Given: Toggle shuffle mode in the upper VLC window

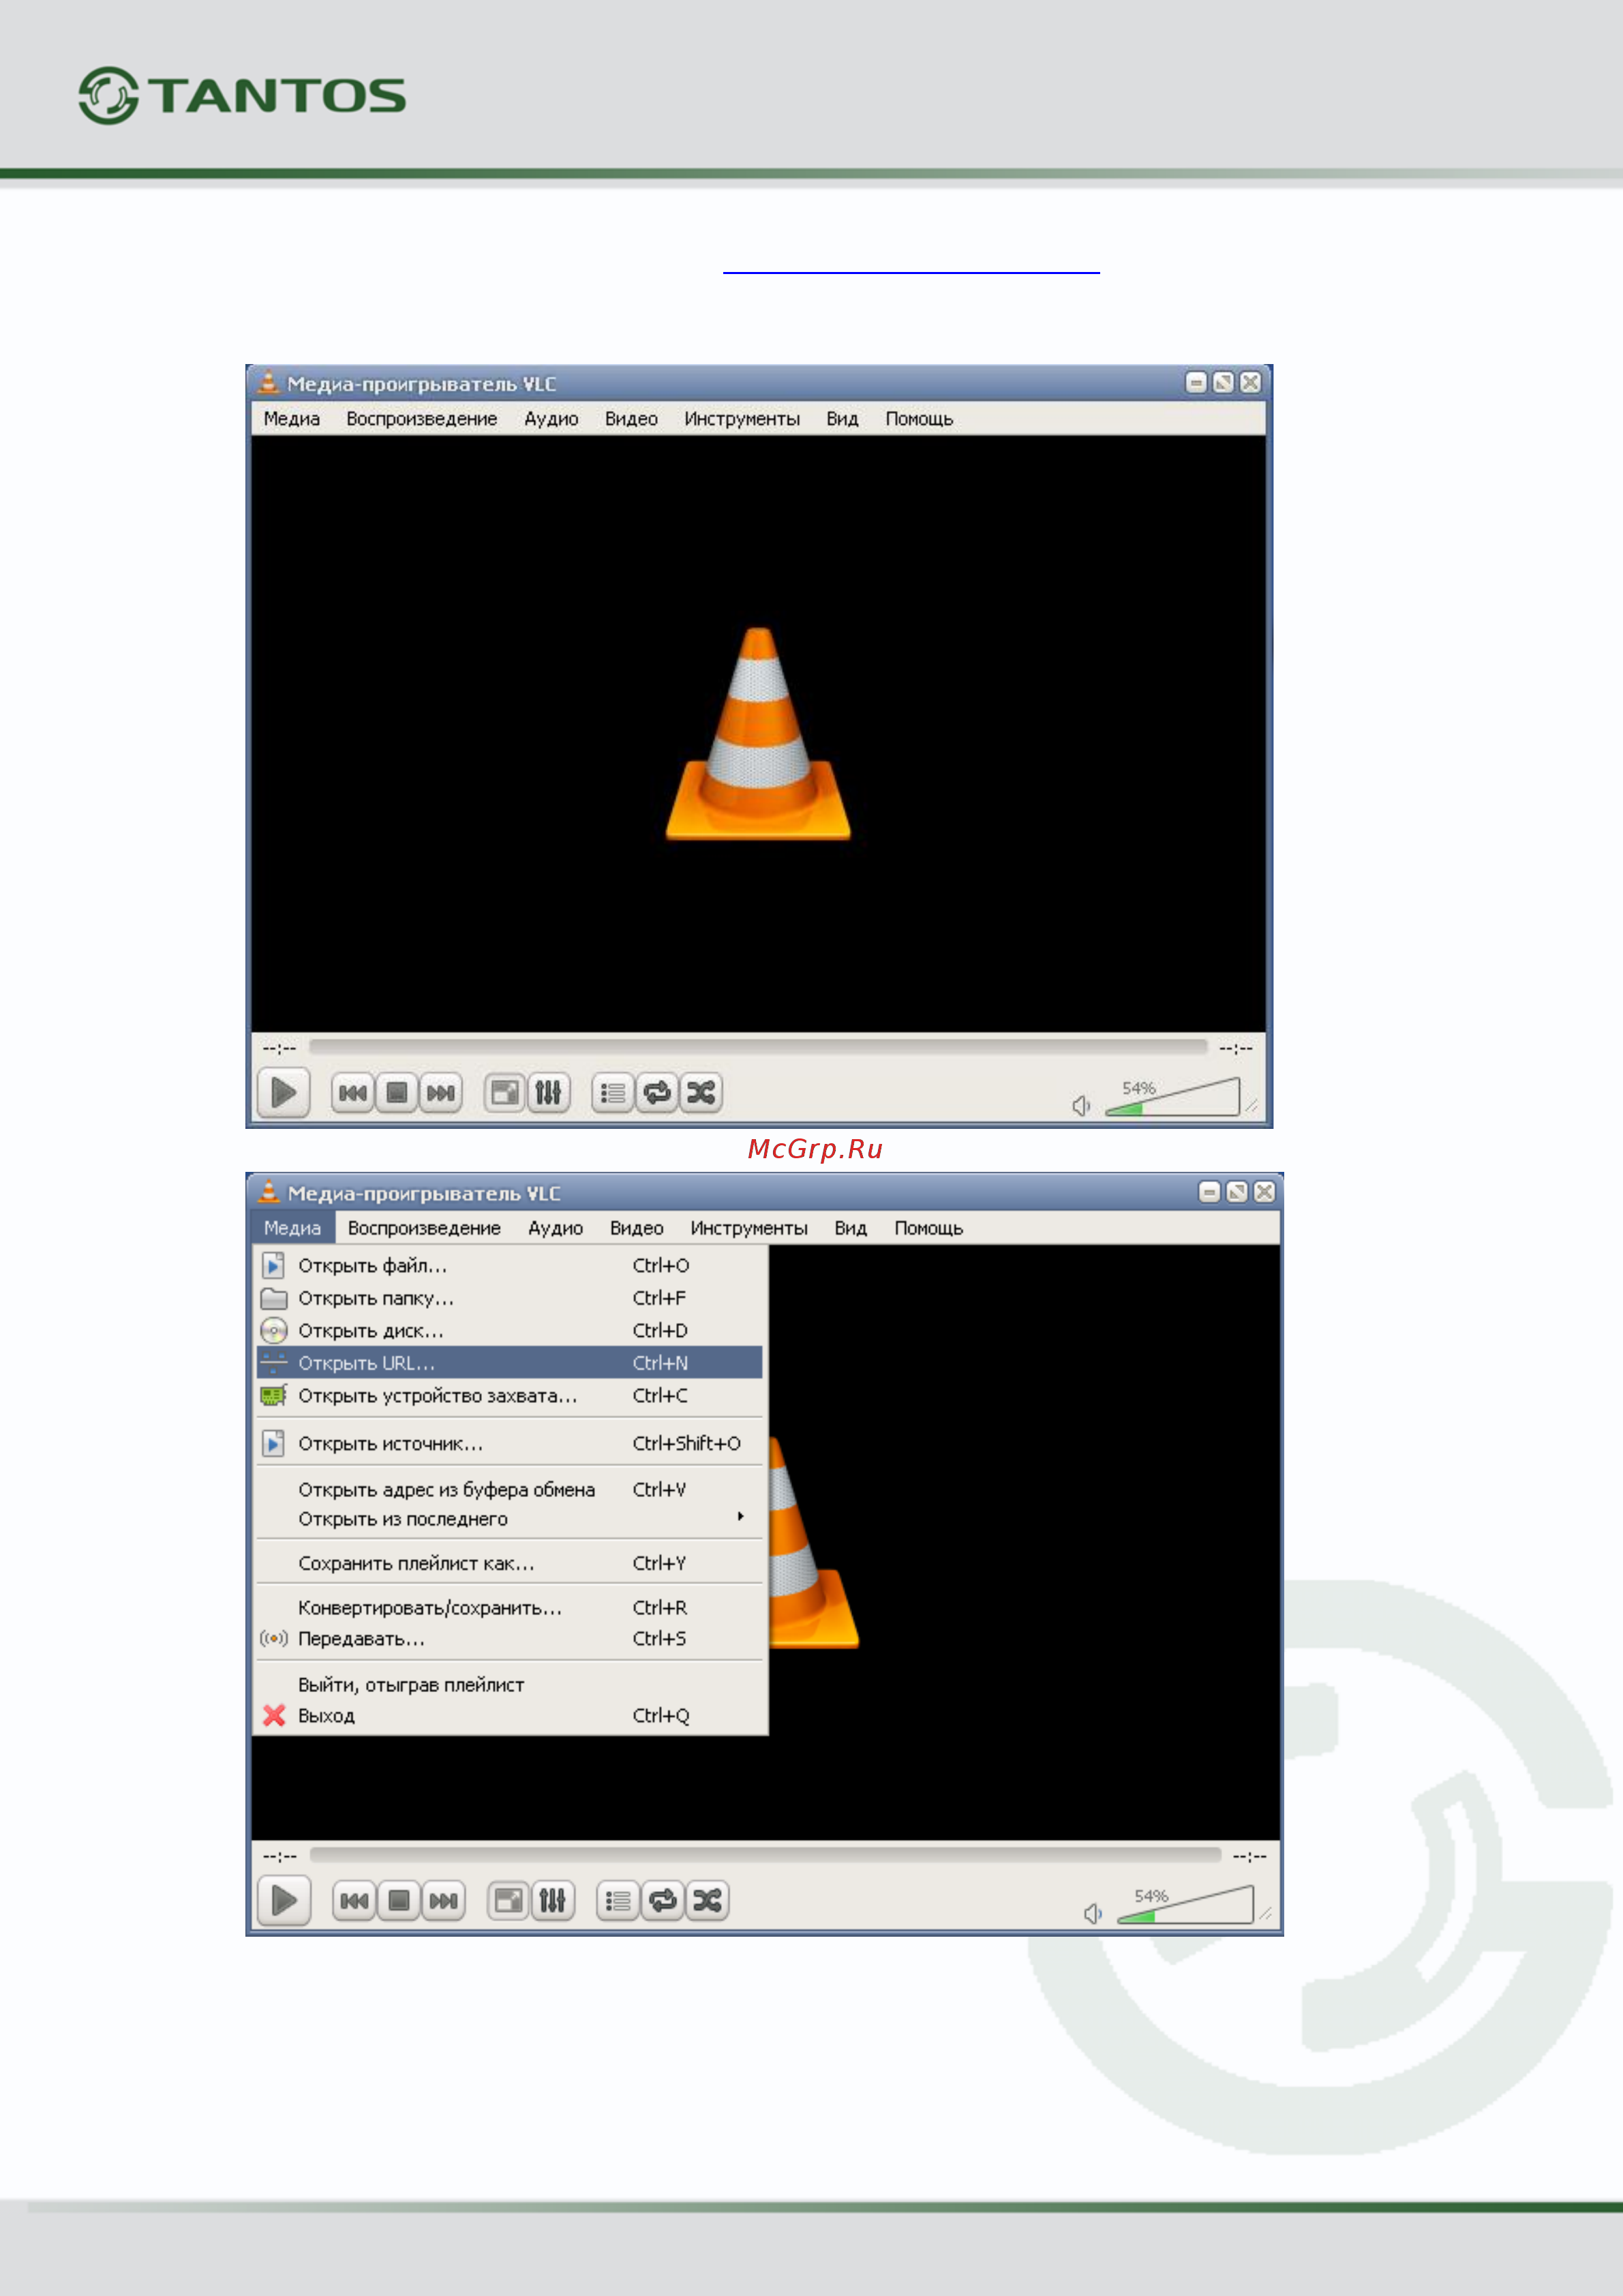Looking at the screenshot, I should coord(701,1092).
